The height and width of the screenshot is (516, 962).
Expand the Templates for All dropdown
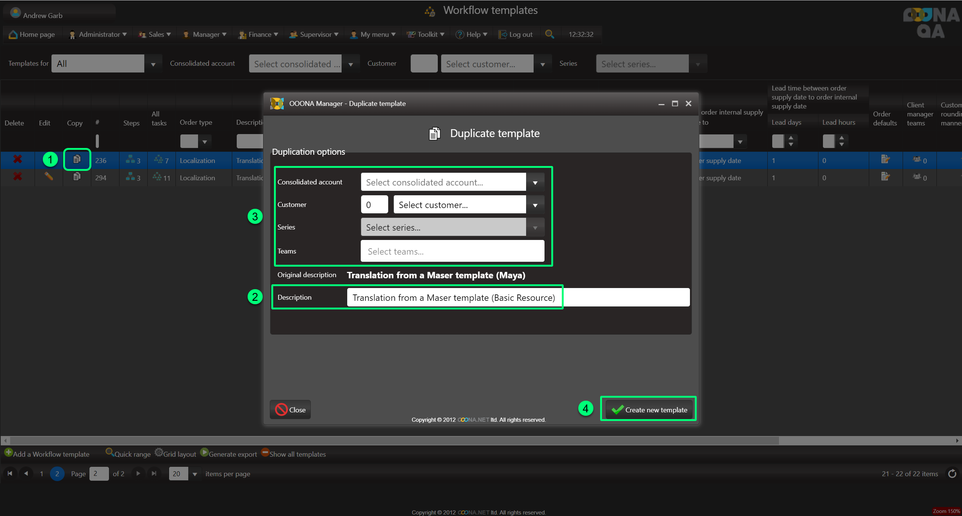point(153,64)
